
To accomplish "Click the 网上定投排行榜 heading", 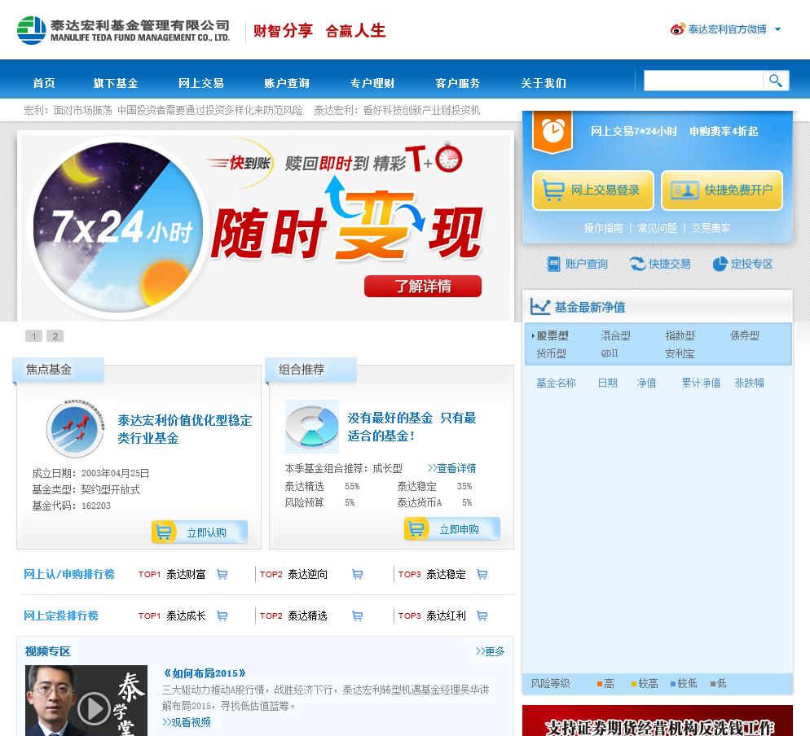I will pos(61,616).
